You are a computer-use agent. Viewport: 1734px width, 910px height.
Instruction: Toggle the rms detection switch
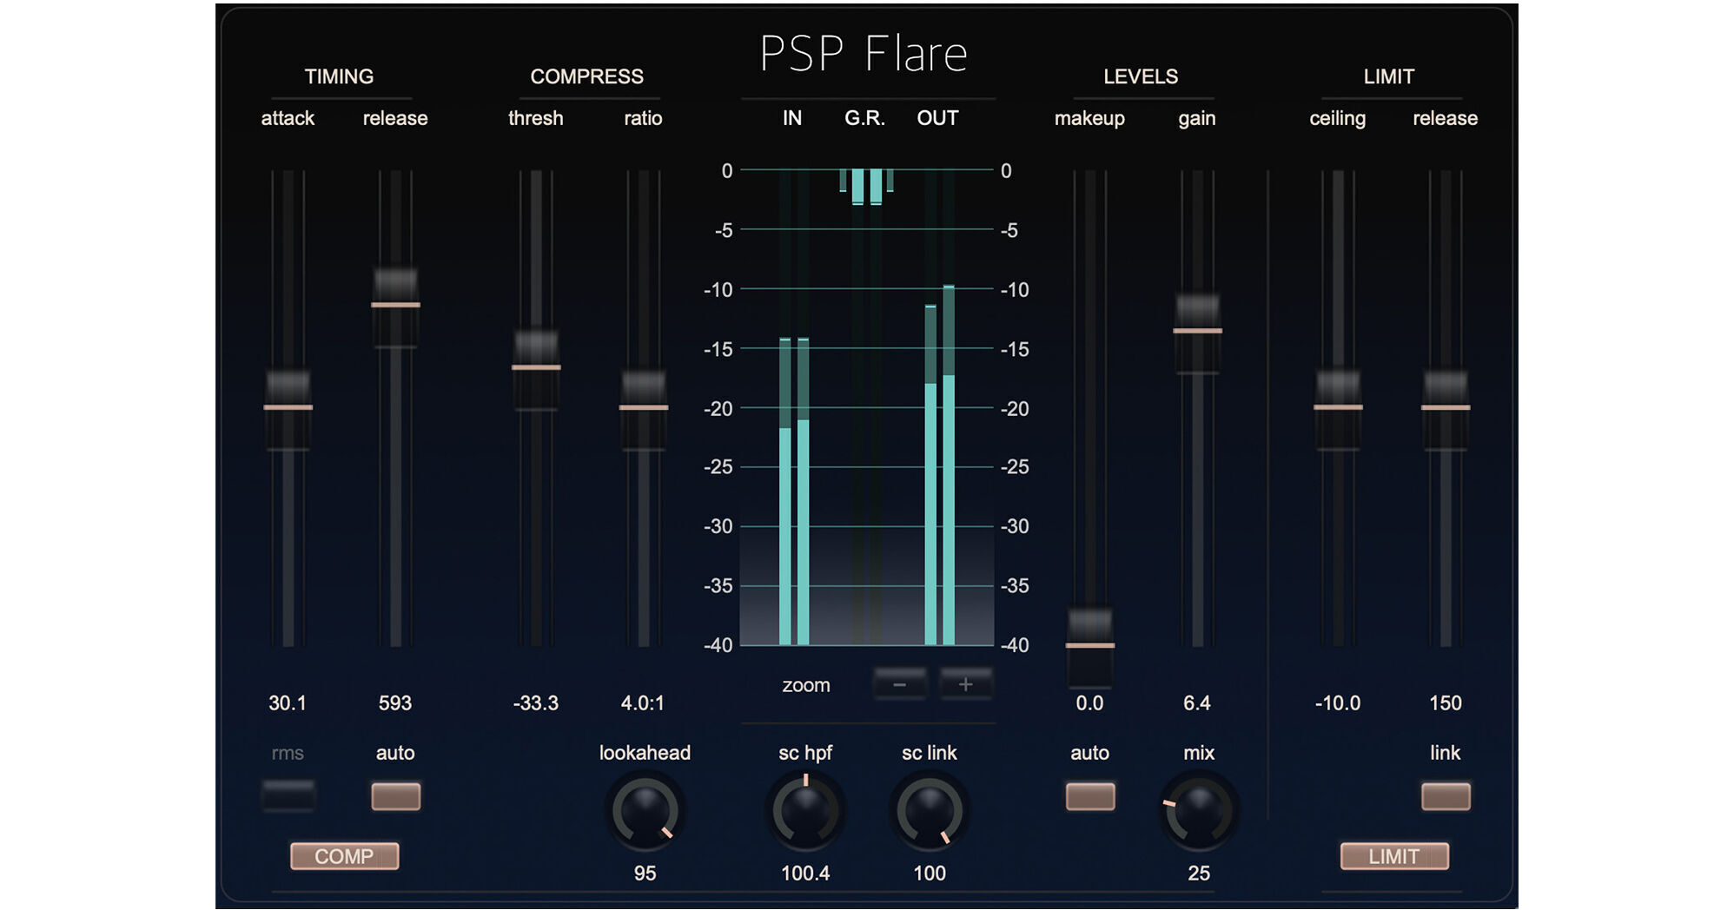(x=288, y=795)
